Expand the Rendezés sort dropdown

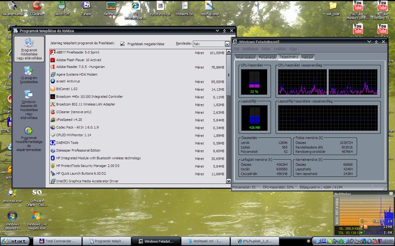227,44
